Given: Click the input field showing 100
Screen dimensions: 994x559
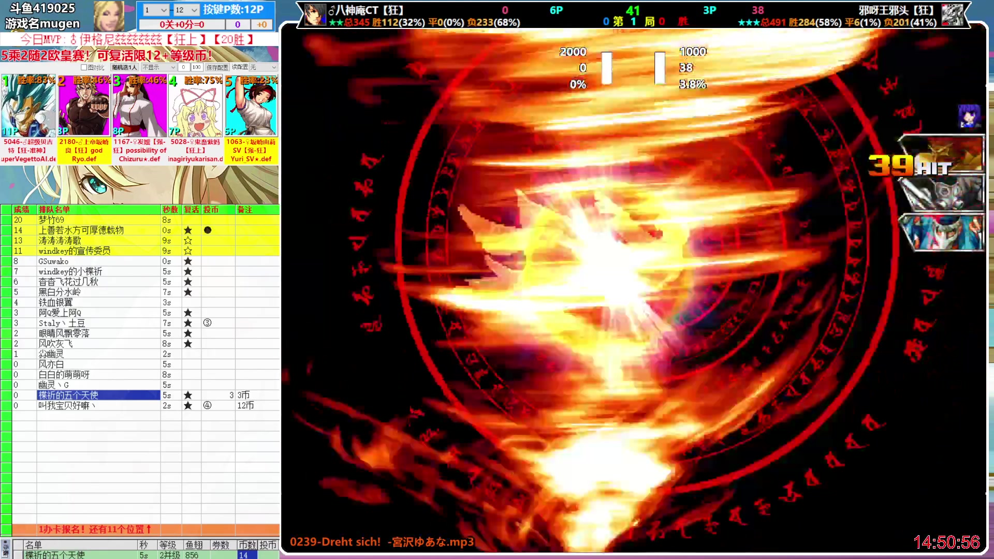Looking at the screenshot, I should (x=196, y=67).
